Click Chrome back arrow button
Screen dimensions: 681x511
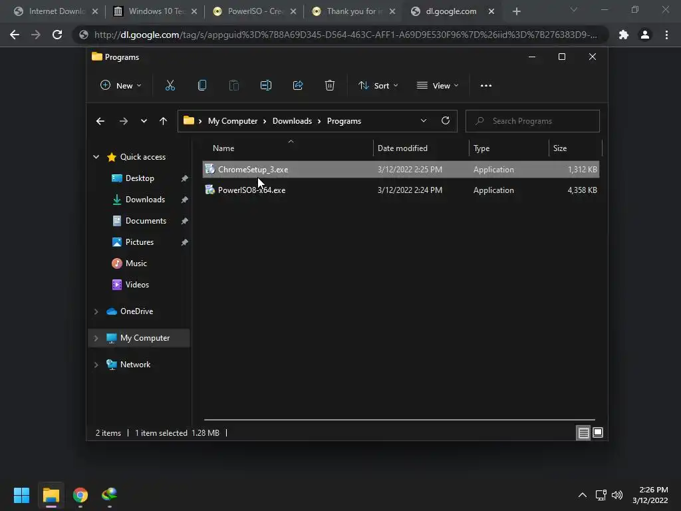pos(15,35)
